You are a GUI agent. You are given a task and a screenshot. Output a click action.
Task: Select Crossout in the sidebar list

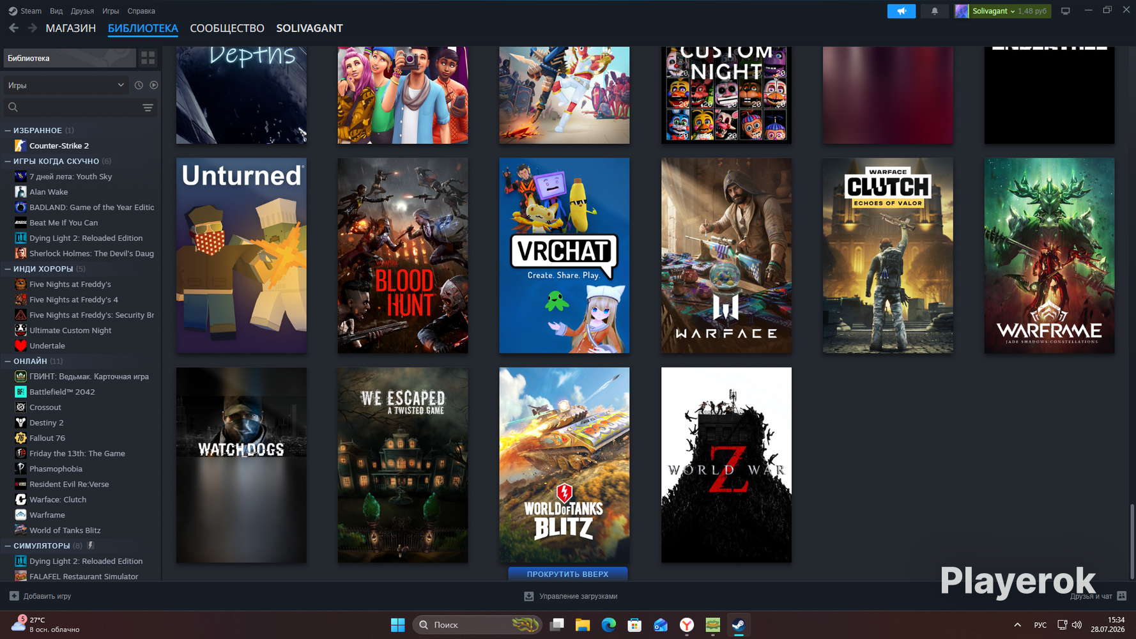click(45, 407)
